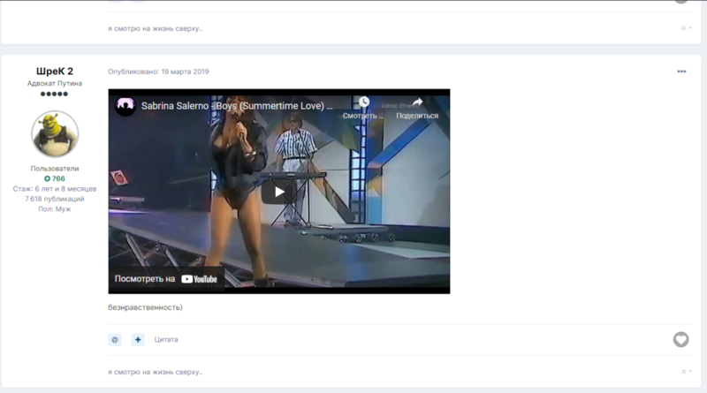
Task: Click the mention @ icon in ШреК 2's post
Action: 115,339
